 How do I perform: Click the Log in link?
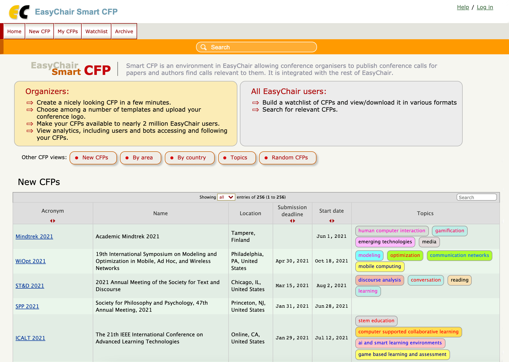coord(485,7)
